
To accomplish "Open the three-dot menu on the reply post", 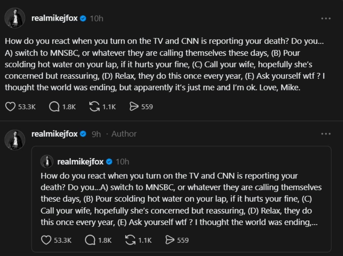I will [325, 134].
